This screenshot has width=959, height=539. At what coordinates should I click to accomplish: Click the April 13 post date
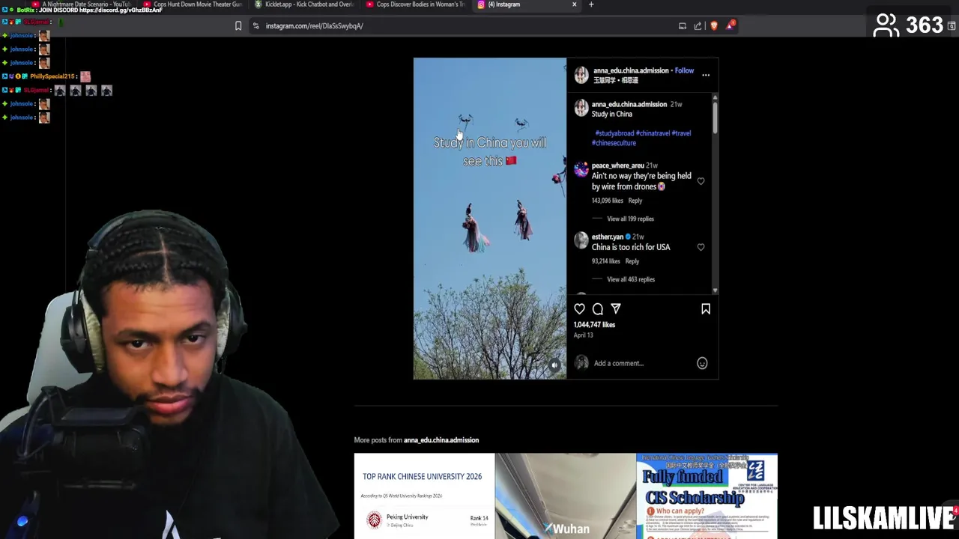click(x=583, y=335)
